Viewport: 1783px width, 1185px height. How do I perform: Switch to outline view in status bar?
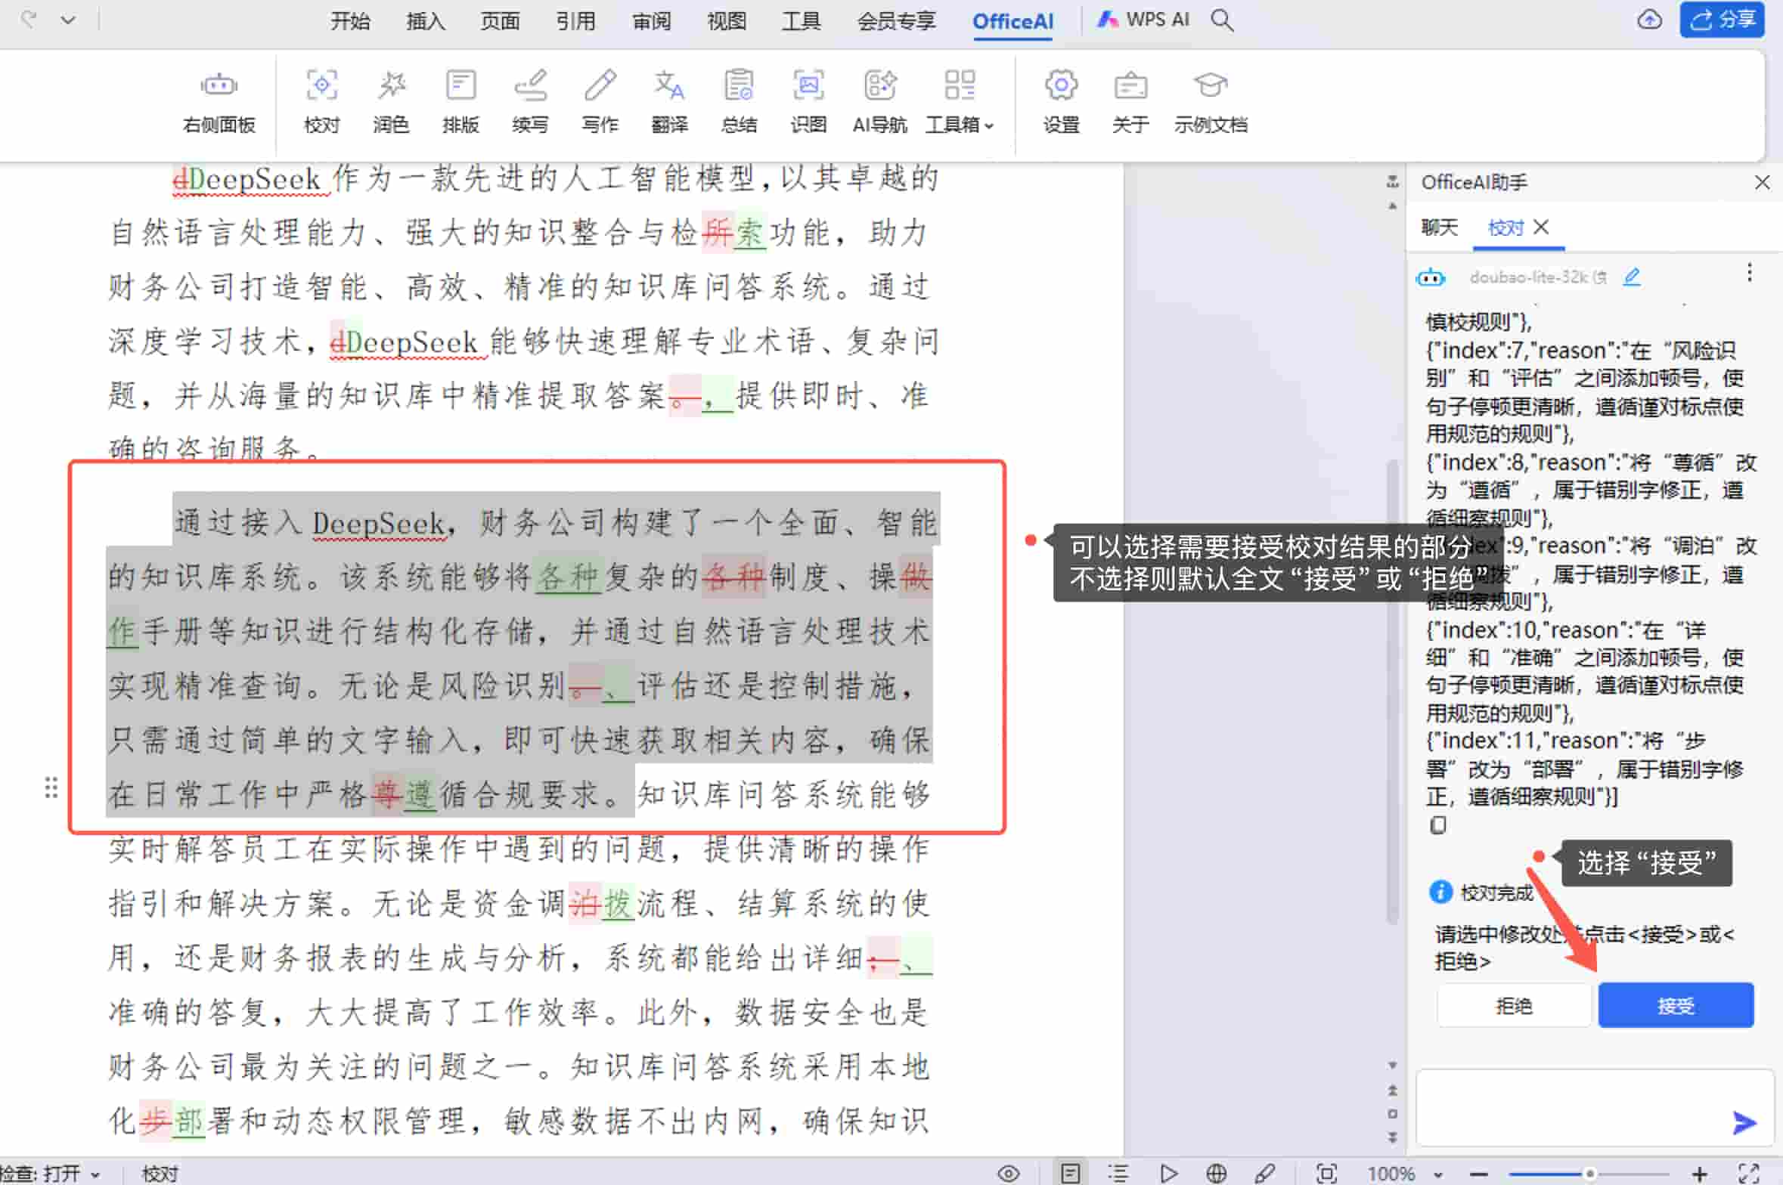(1117, 1173)
